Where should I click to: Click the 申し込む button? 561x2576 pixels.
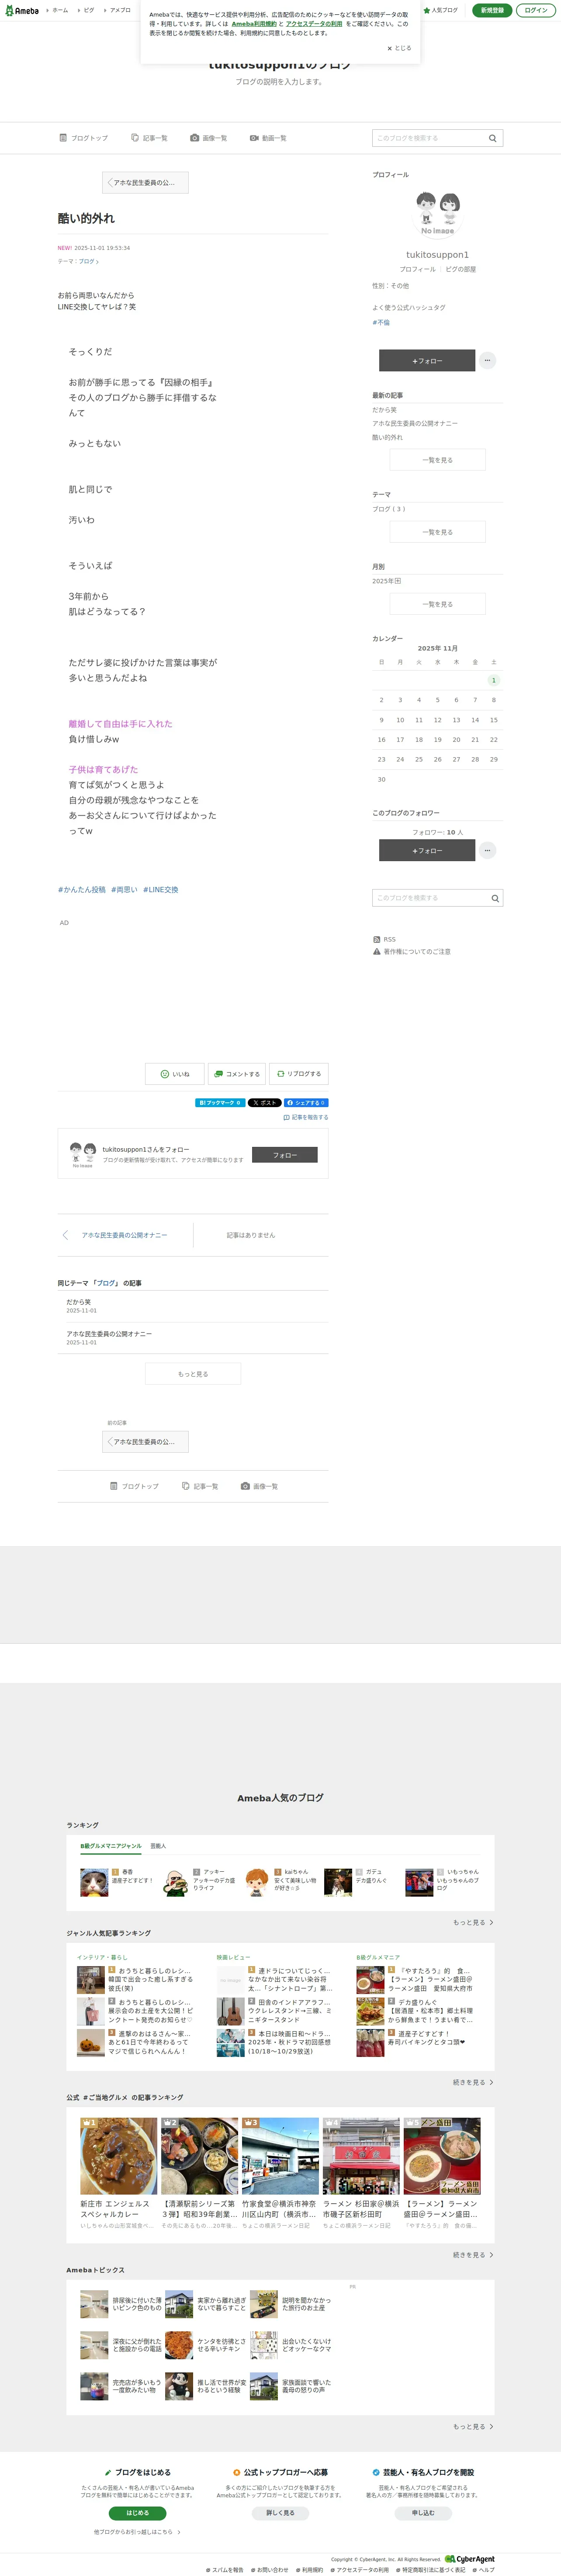(423, 2513)
